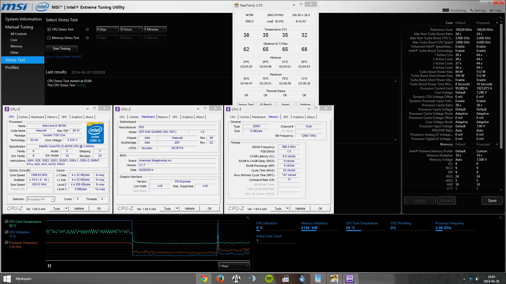Pause the monitoring graph

tap(49, 266)
